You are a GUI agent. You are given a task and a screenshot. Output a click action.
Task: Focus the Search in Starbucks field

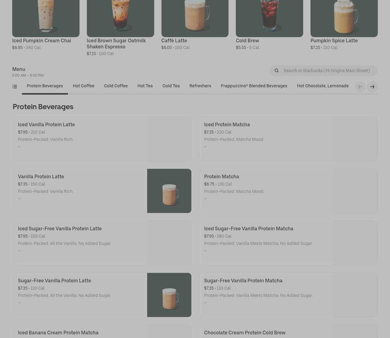coord(323,71)
